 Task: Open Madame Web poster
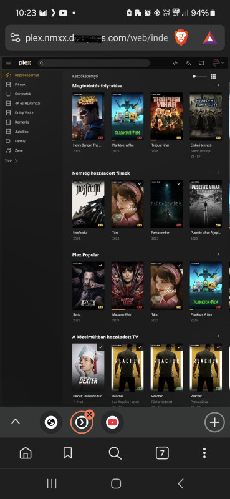coord(127,286)
